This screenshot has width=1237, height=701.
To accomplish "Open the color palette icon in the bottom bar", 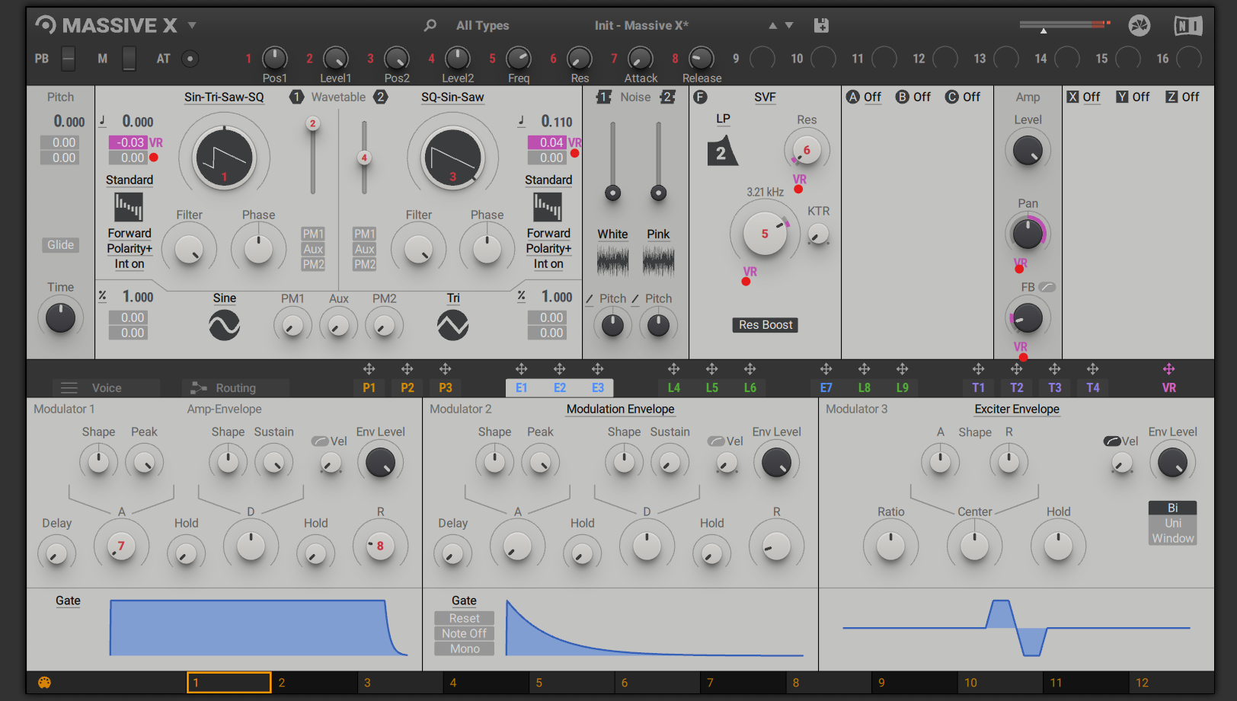I will [45, 683].
